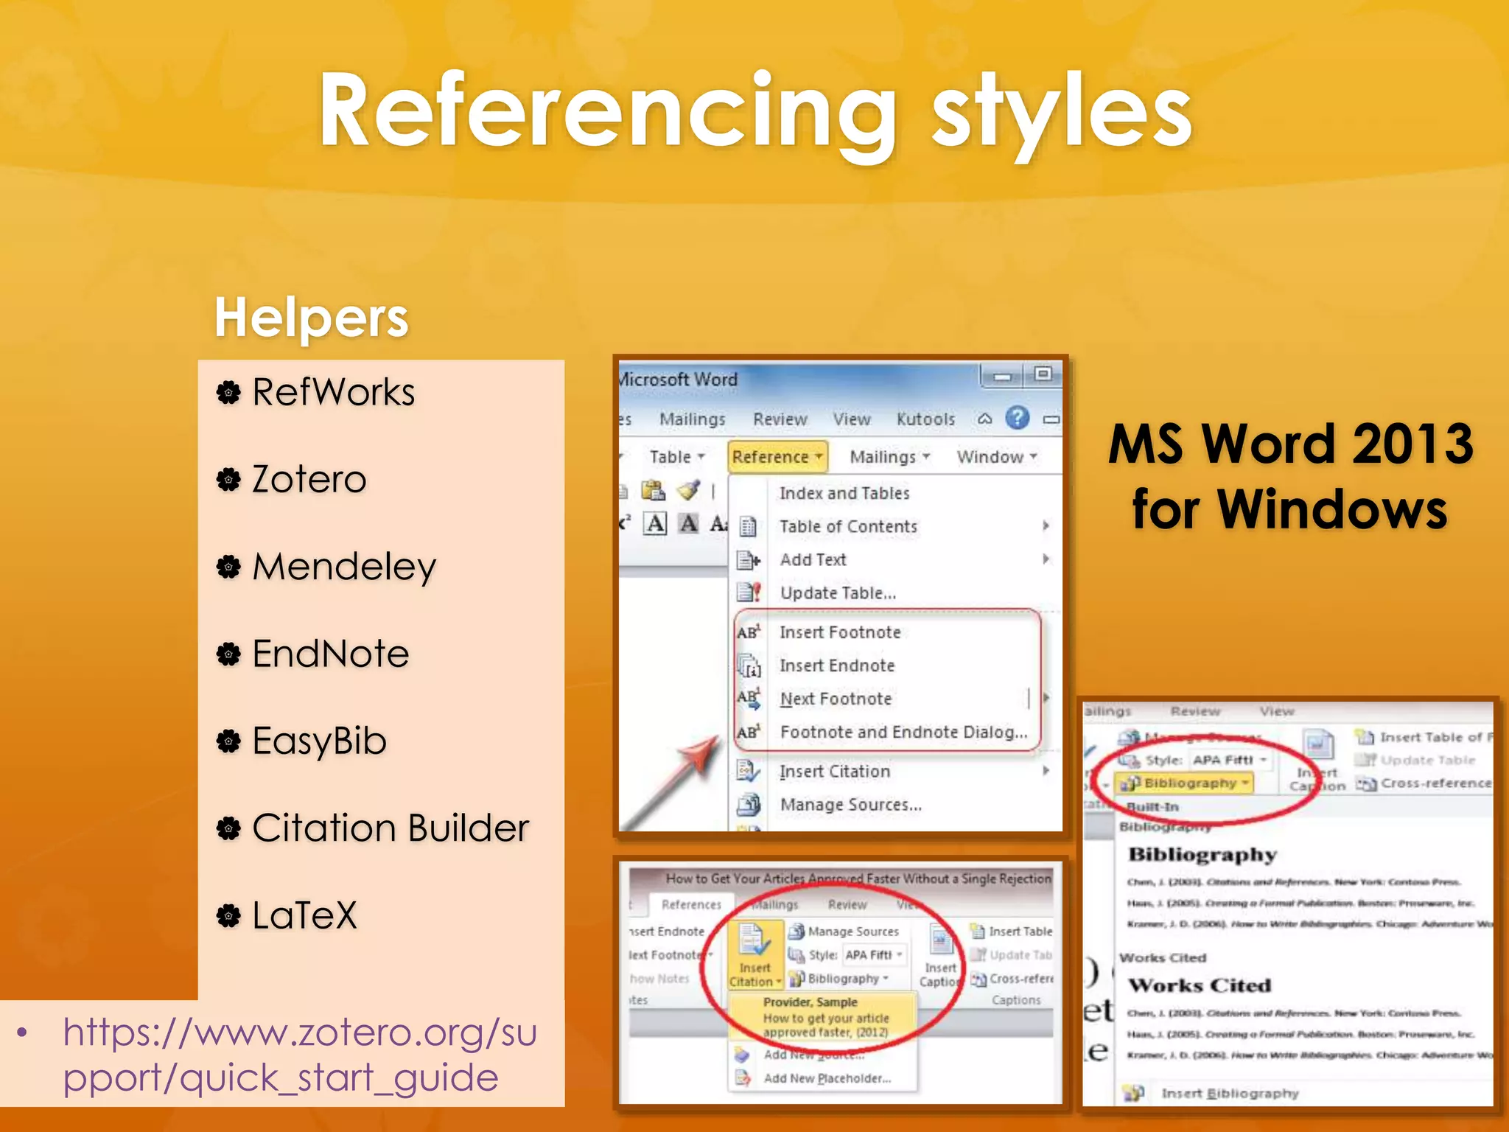Click Insert Caption icon in the bibliography screenshot

tap(1319, 745)
